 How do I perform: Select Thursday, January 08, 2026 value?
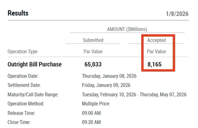point(109,76)
